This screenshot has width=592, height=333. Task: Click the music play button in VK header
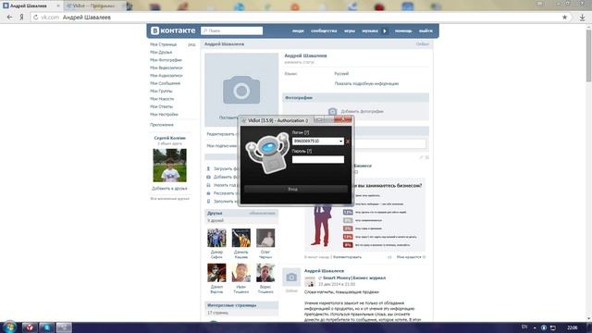385,31
